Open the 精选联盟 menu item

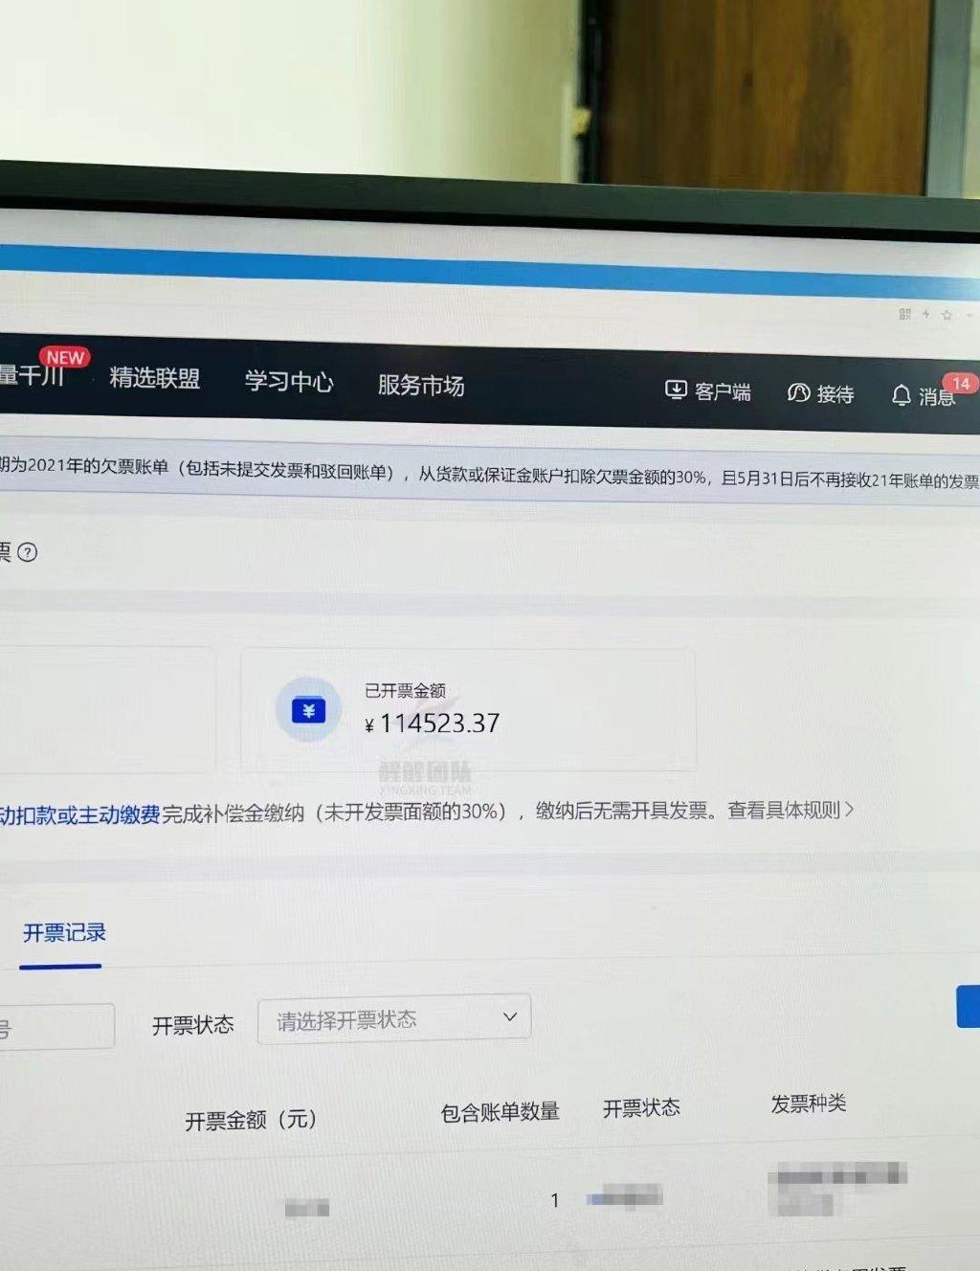point(155,378)
